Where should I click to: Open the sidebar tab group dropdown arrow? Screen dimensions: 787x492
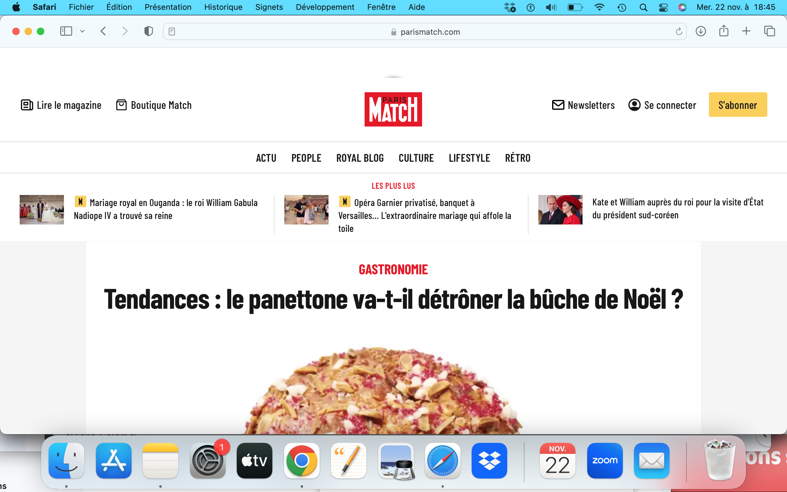(82, 31)
